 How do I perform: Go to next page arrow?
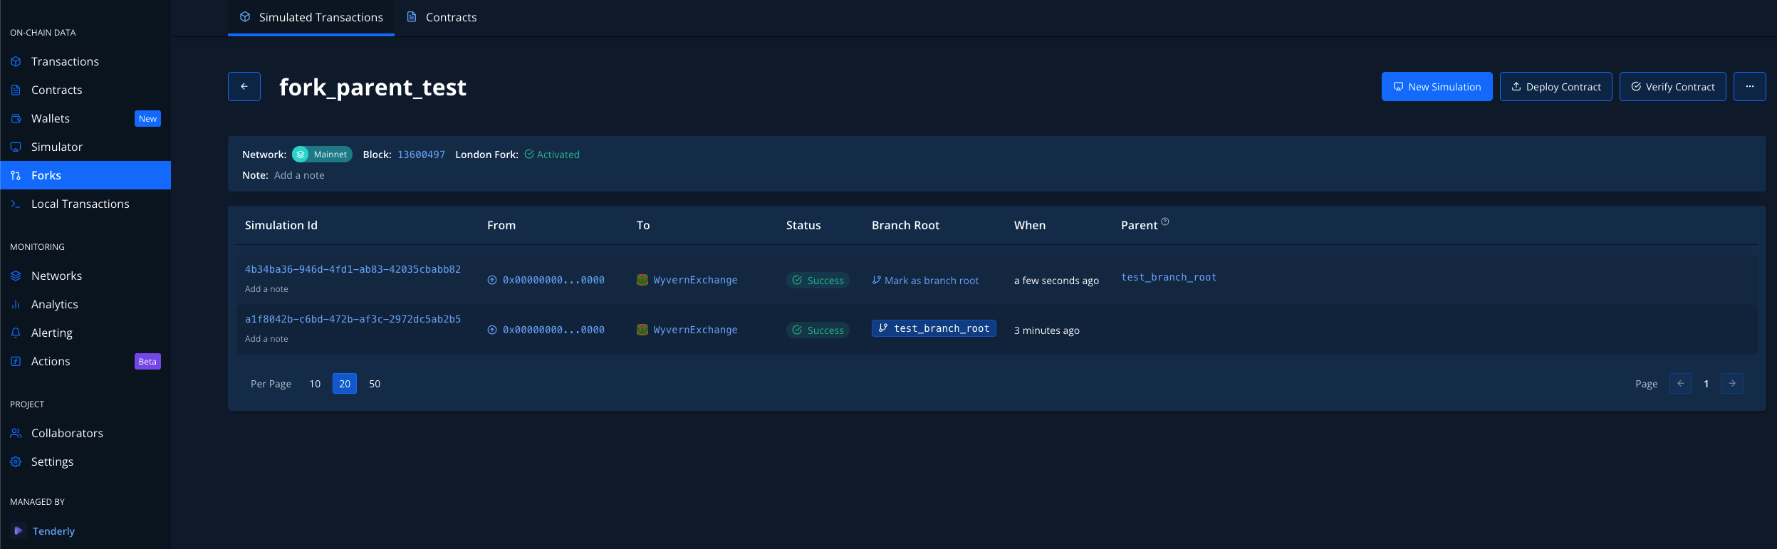pyautogui.click(x=1732, y=383)
